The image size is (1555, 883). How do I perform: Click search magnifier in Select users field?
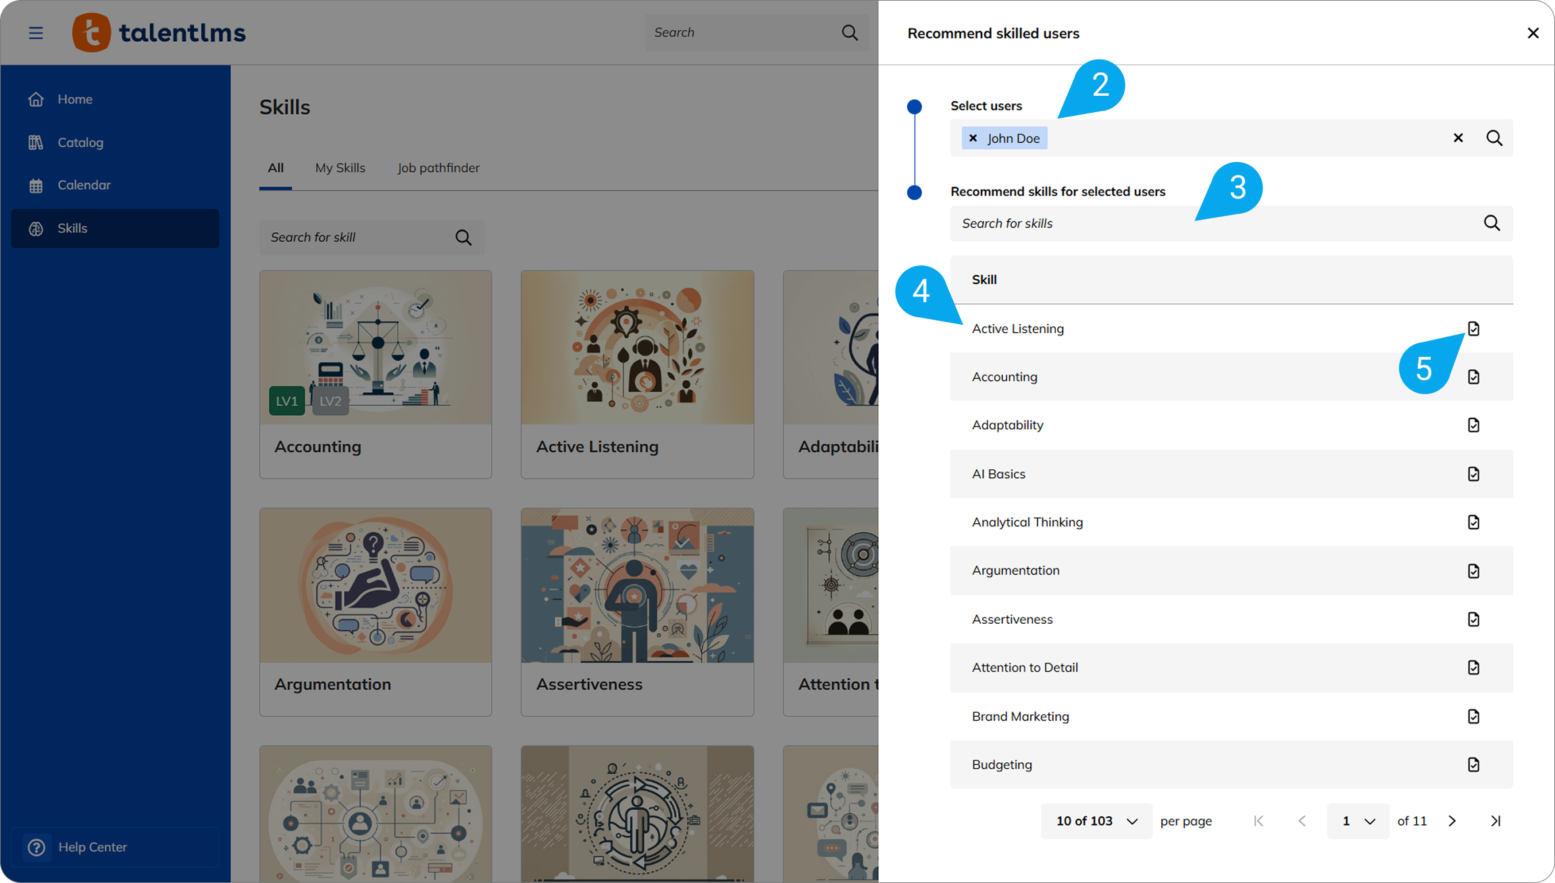[x=1494, y=138]
